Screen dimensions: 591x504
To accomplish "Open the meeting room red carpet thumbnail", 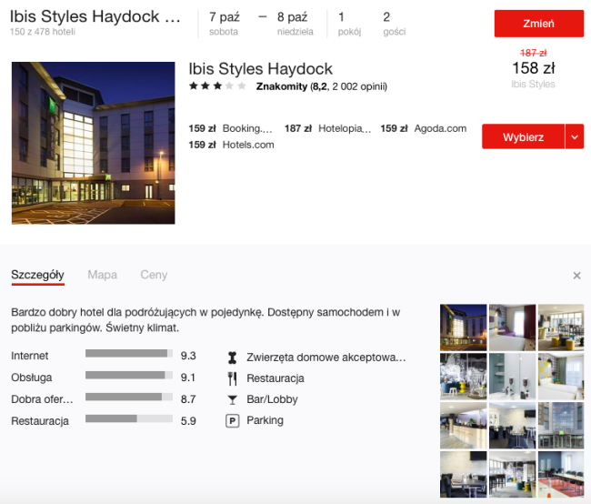I will point(561,474).
